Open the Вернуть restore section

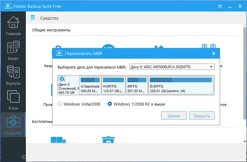click(x=13, y=75)
